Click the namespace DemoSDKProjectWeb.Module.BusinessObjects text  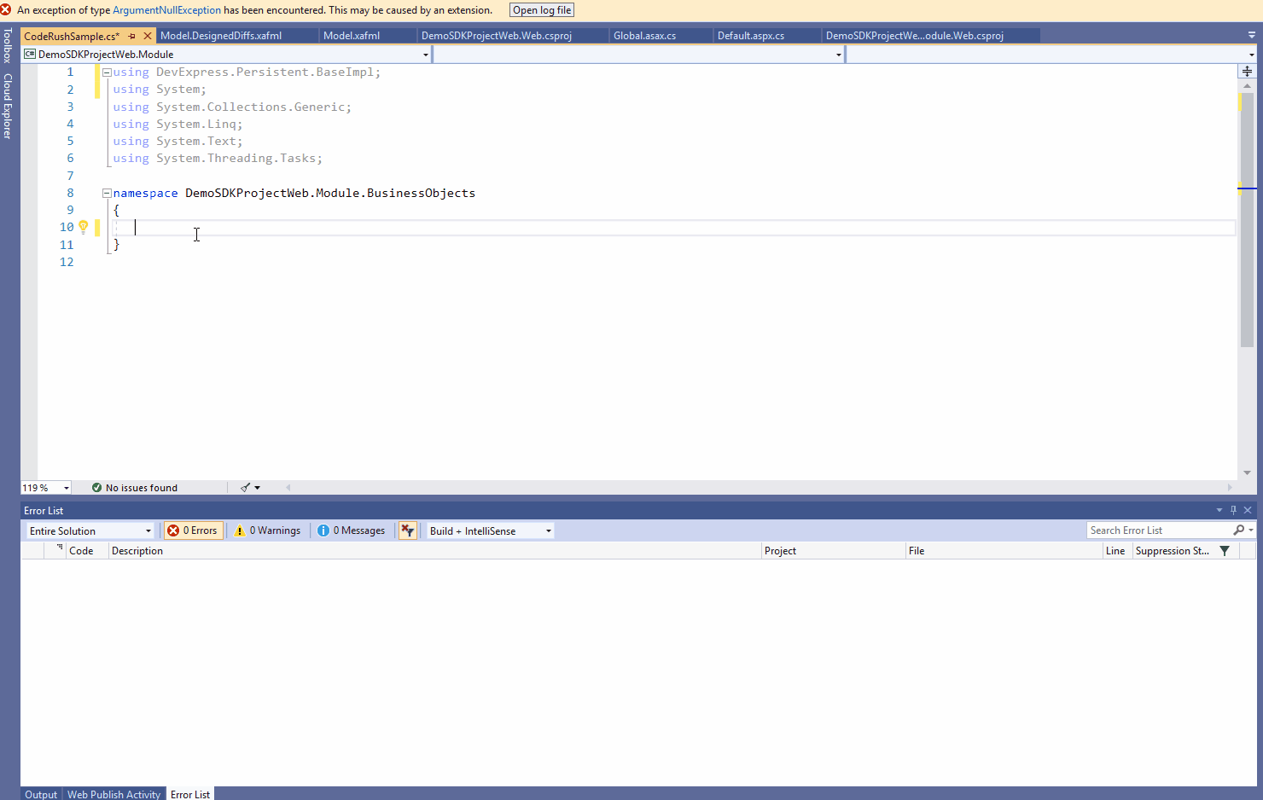coord(294,194)
